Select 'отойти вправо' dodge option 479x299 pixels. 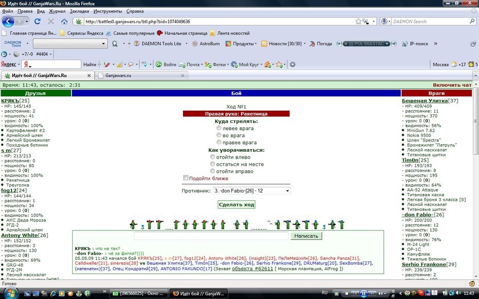point(212,171)
